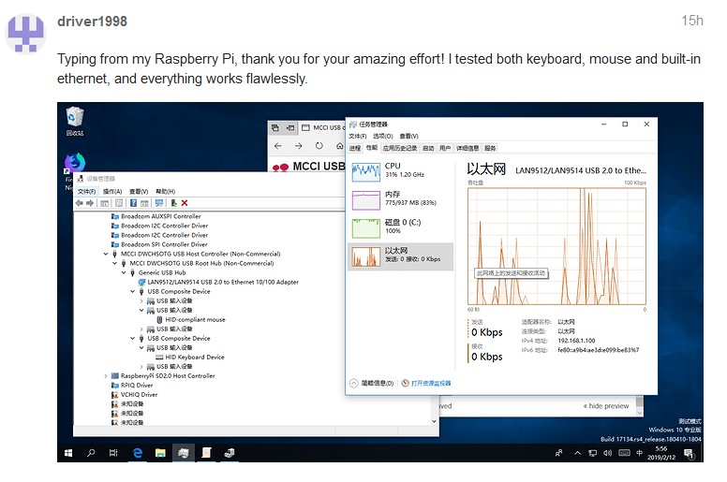Click the driver1998 avatar image
The width and height of the screenshot is (727, 482).
(x=25, y=34)
